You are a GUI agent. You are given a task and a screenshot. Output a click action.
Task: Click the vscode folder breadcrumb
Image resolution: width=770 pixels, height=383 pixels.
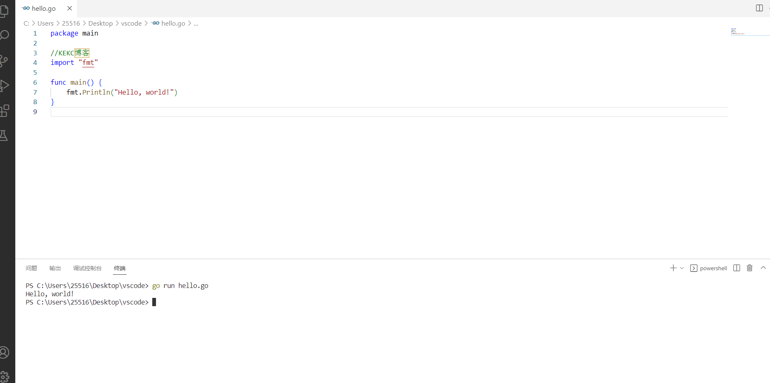[131, 24]
